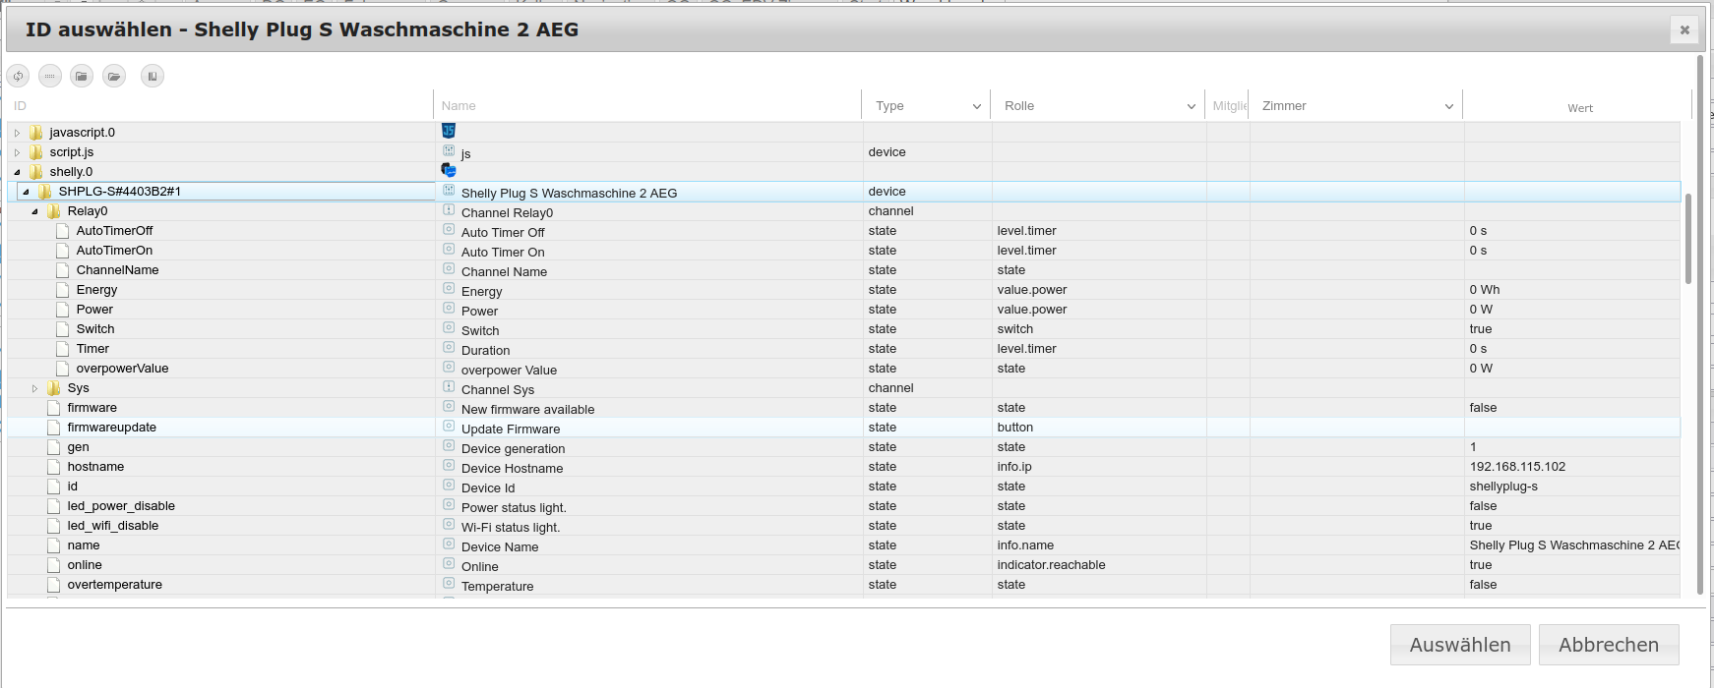Viewport: 1714px width, 688px height.
Task: Close the ID auswählen dialog
Action: [x=1684, y=29]
